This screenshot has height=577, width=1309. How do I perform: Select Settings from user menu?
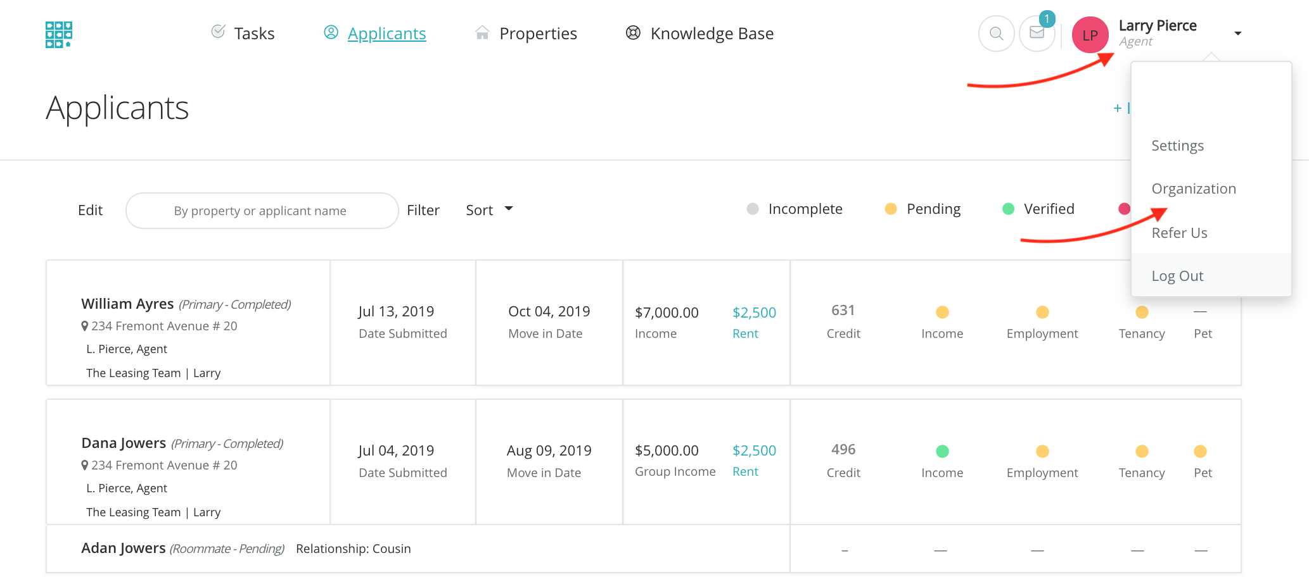coord(1177,146)
